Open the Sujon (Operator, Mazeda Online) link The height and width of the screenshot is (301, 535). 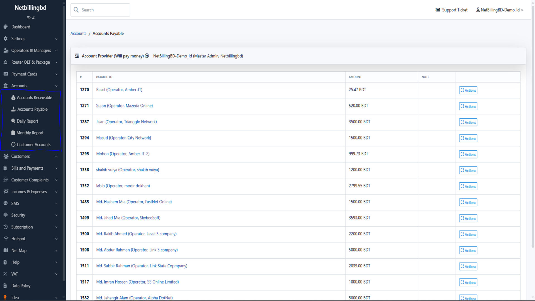click(x=124, y=106)
